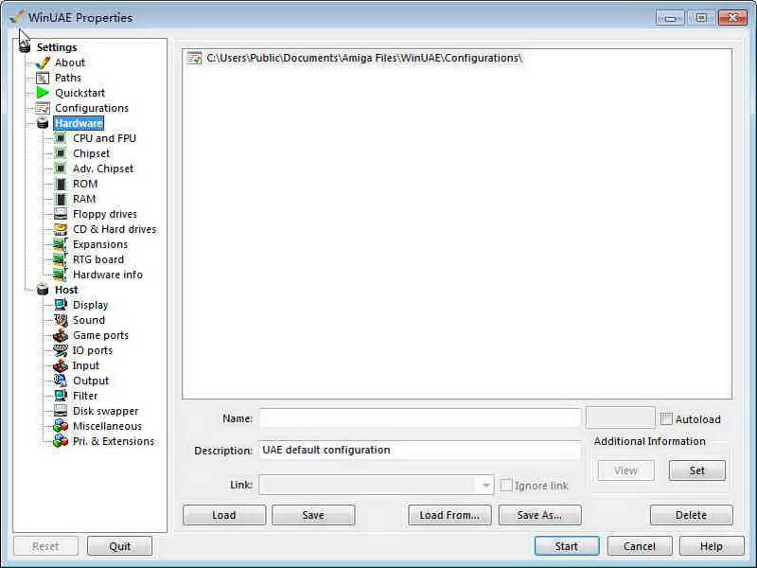Screen dimensions: 757x568
Task: Select the Hardware info icon
Action: (61, 275)
